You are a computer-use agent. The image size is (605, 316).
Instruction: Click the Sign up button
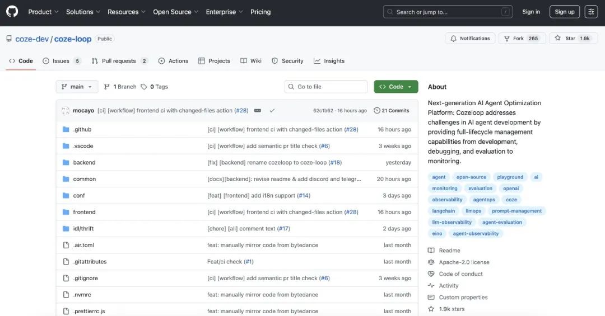point(564,12)
